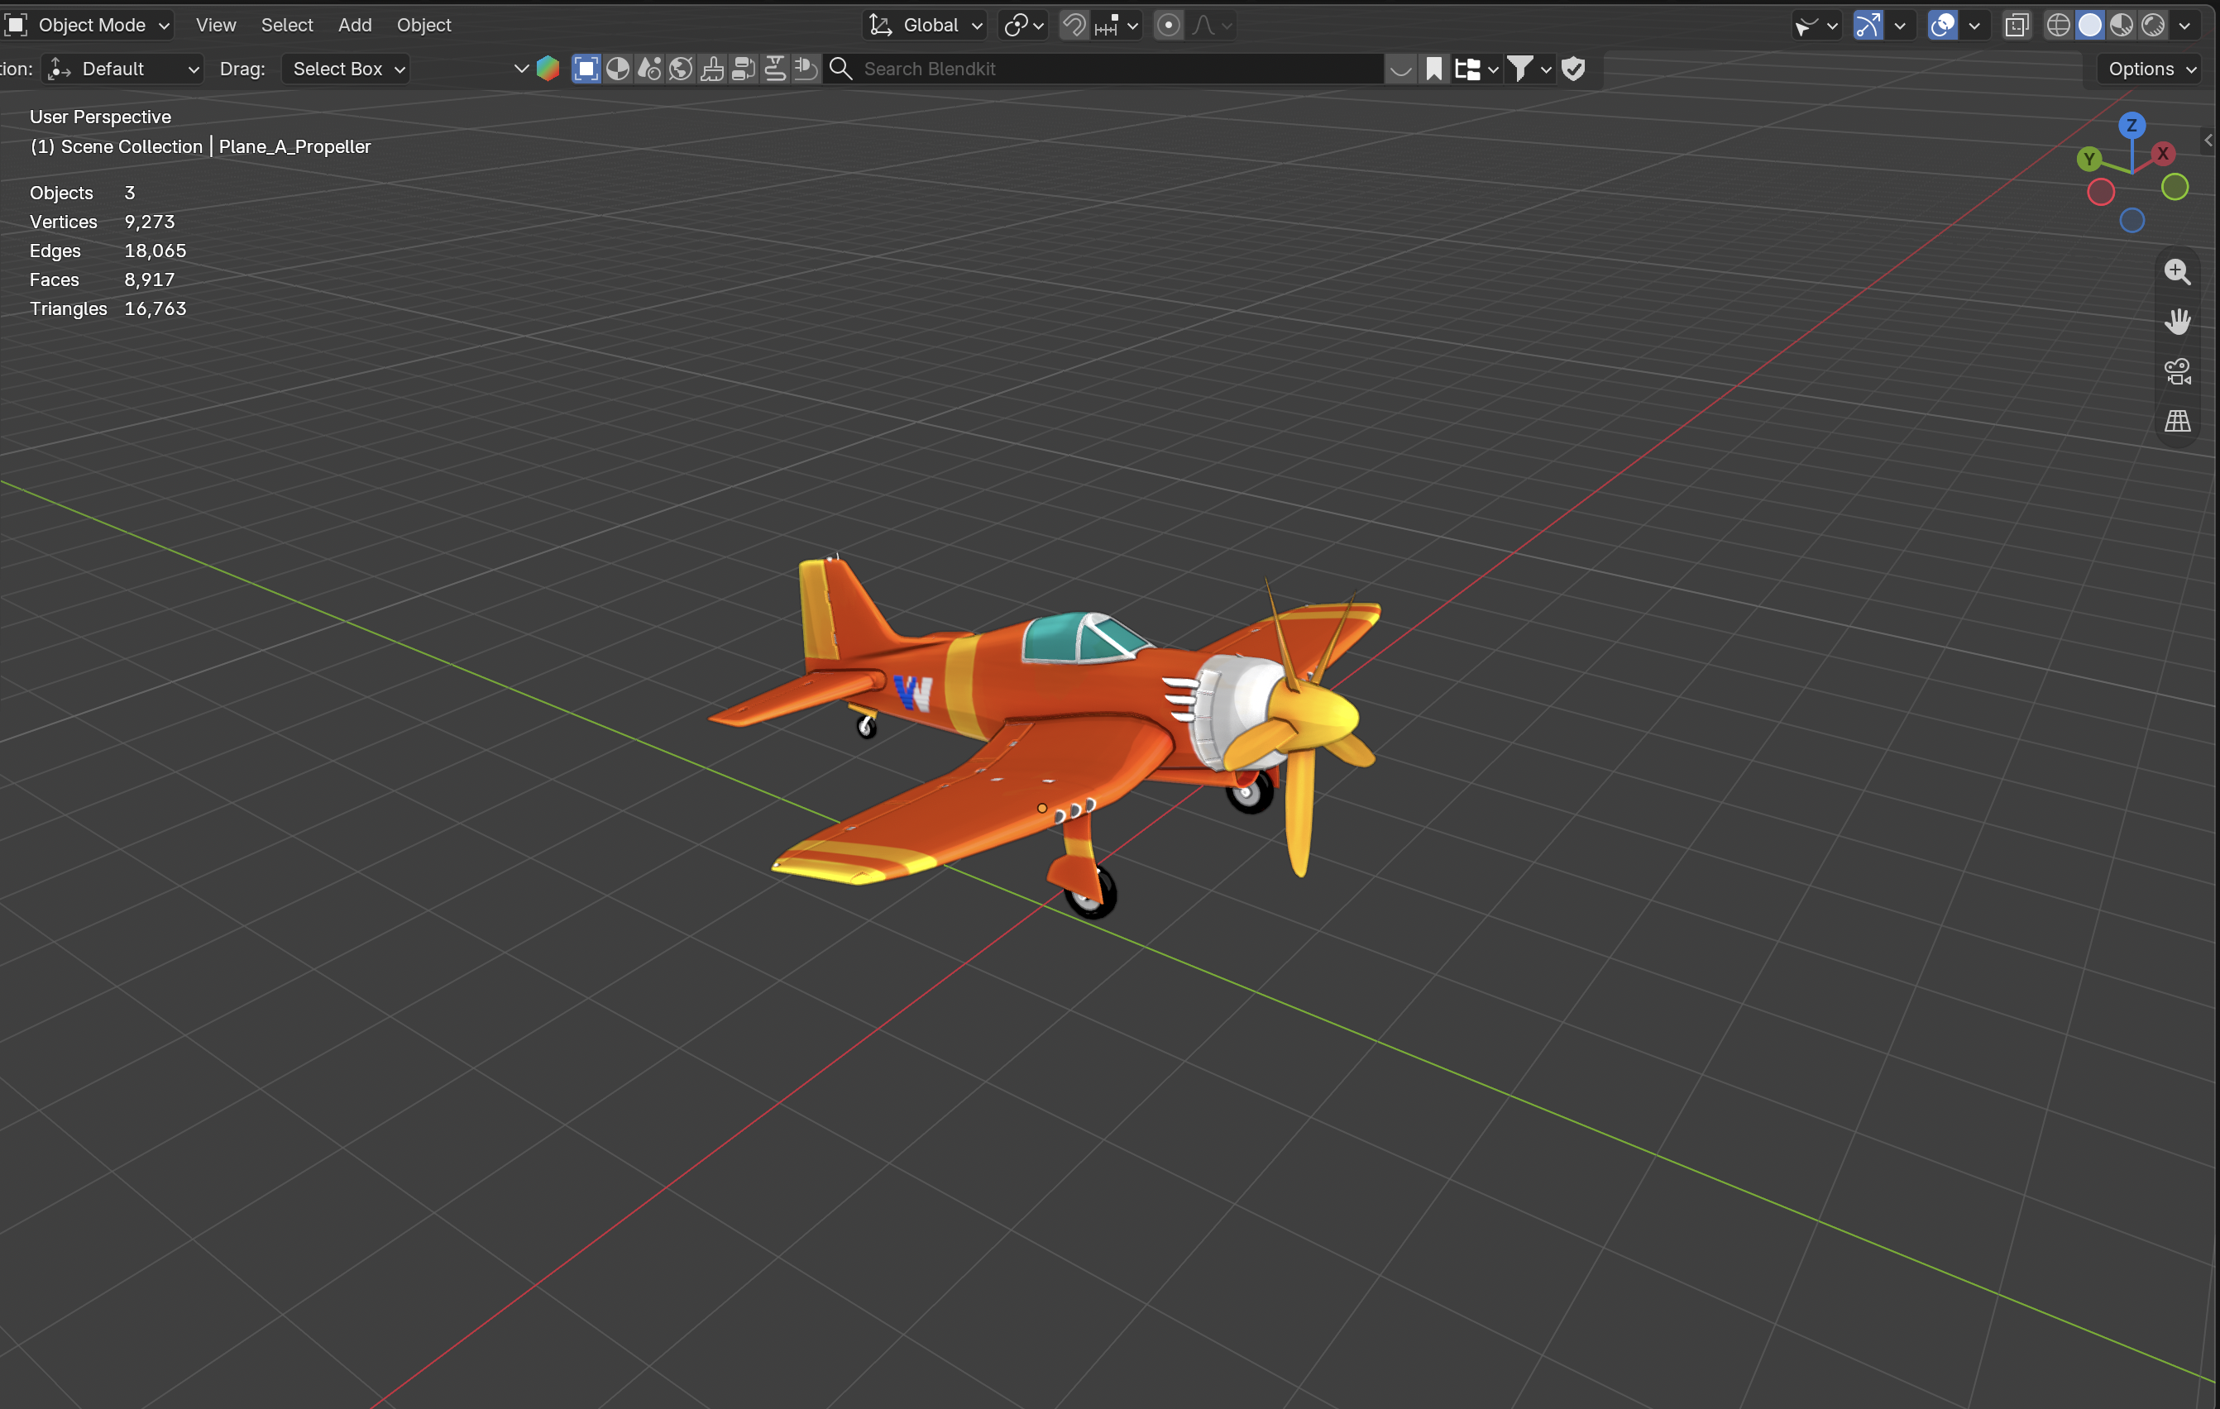Click the Vertices count '9,273'

(x=150, y=221)
